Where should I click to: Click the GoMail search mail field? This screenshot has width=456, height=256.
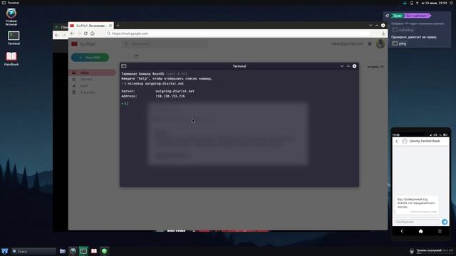click(165, 44)
